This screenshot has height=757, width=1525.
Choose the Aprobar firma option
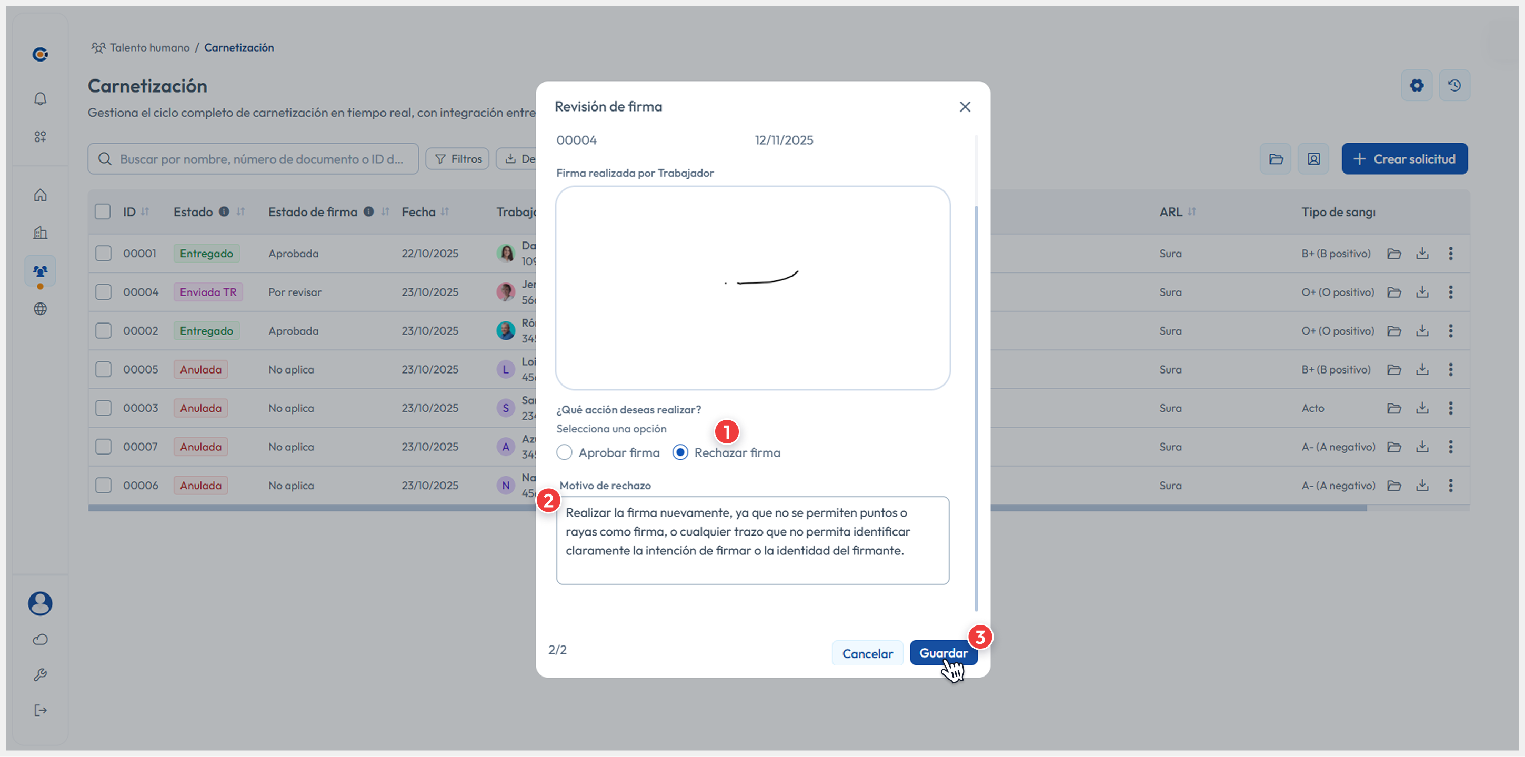click(564, 452)
